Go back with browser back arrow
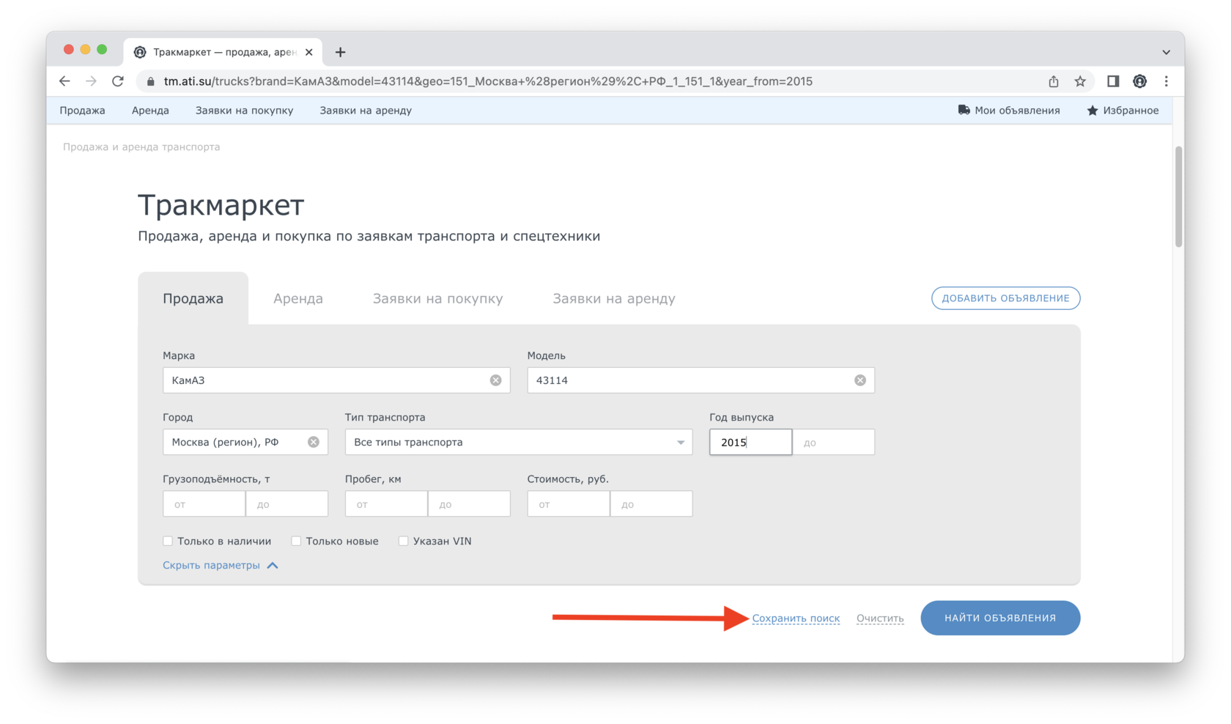The width and height of the screenshot is (1231, 724). pos(64,81)
